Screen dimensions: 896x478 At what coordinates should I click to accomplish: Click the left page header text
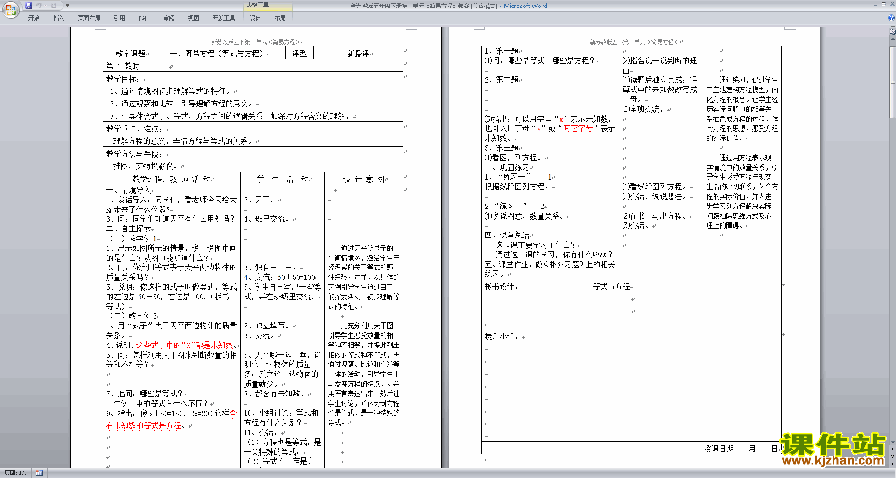tap(255, 42)
